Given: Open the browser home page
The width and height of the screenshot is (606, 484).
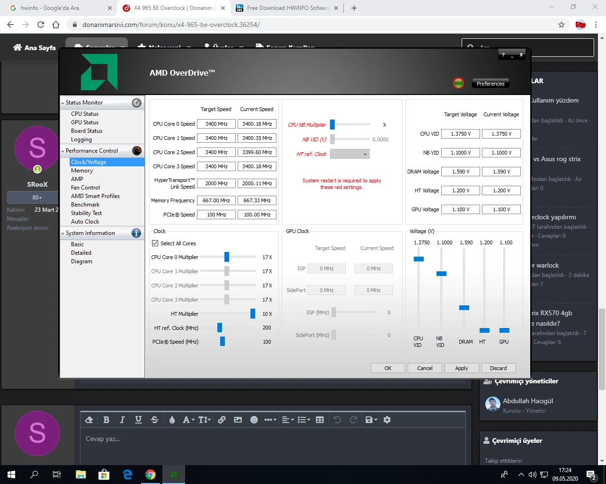Looking at the screenshot, I should pos(56,25).
